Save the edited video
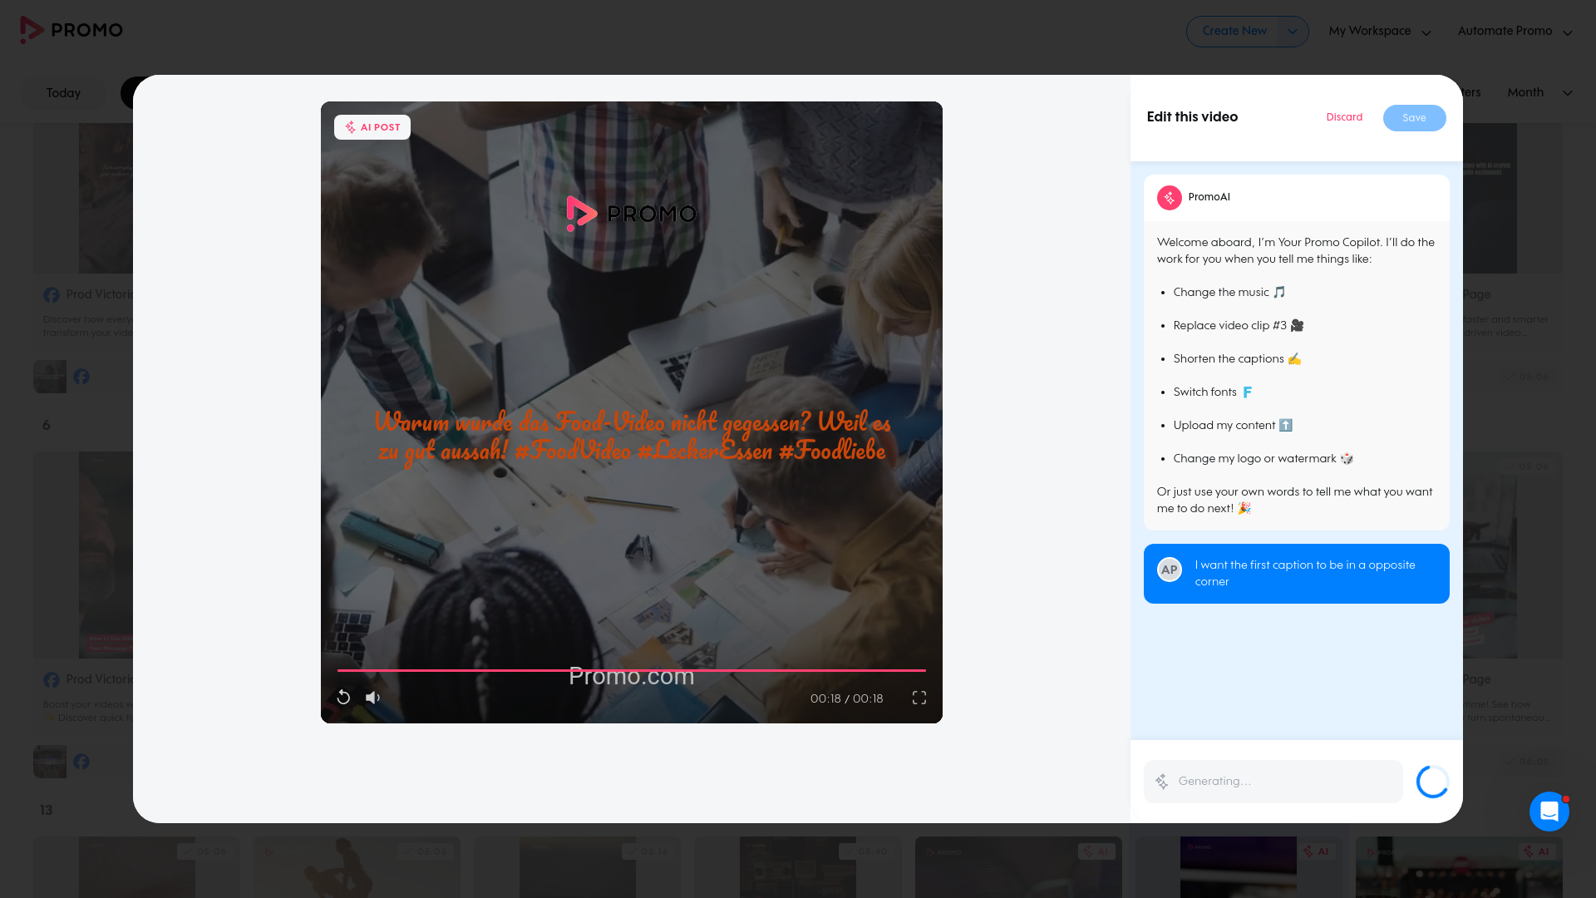Viewport: 1596px width, 898px height. tap(1414, 118)
